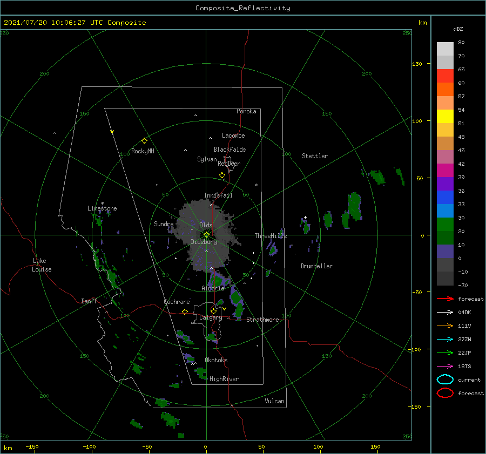The image size is (486, 454).
Task: Click the magenta 18TS arrow in the legend
Action: (445, 367)
